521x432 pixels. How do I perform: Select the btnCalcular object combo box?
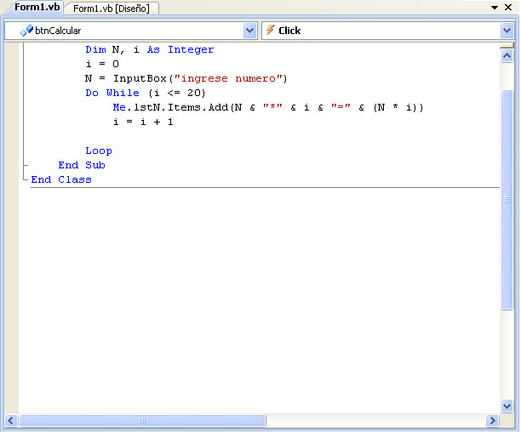[131, 31]
